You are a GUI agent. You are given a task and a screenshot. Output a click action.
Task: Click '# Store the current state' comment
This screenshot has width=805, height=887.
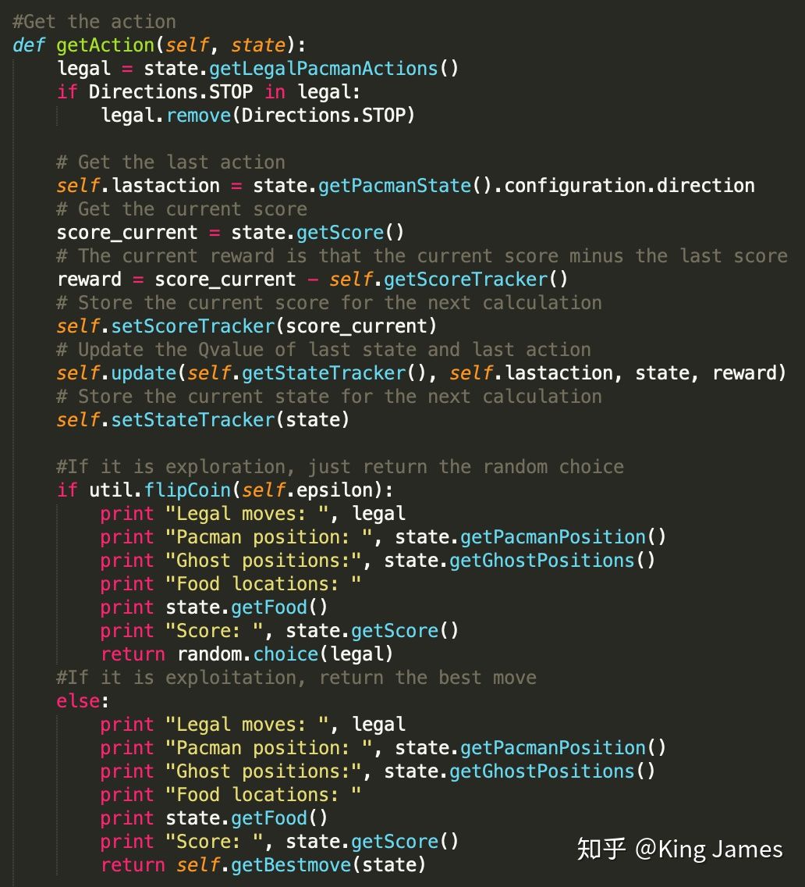coord(329,397)
